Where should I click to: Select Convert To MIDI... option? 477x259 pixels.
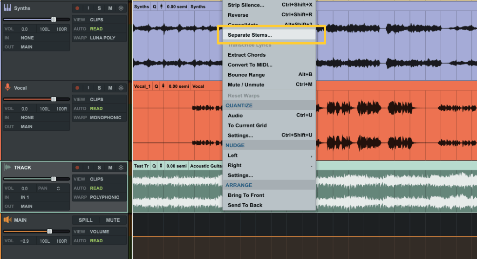click(x=269, y=65)
